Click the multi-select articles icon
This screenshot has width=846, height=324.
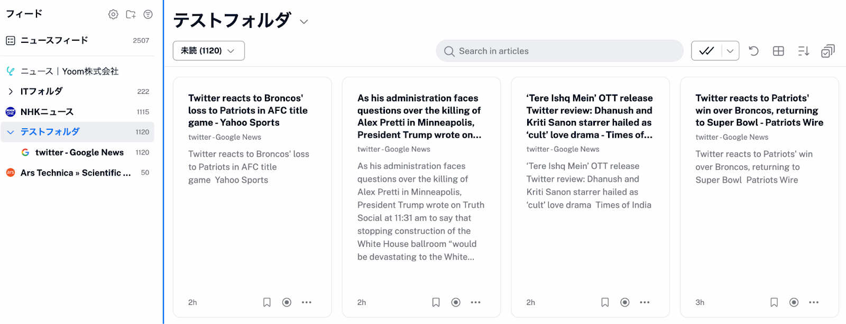coord(827,51)
